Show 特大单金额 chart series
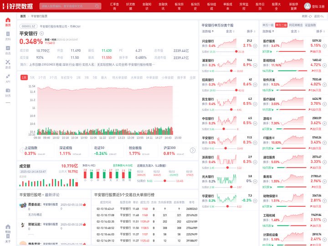This screenshot has height=246, width=328. (120, 77)
